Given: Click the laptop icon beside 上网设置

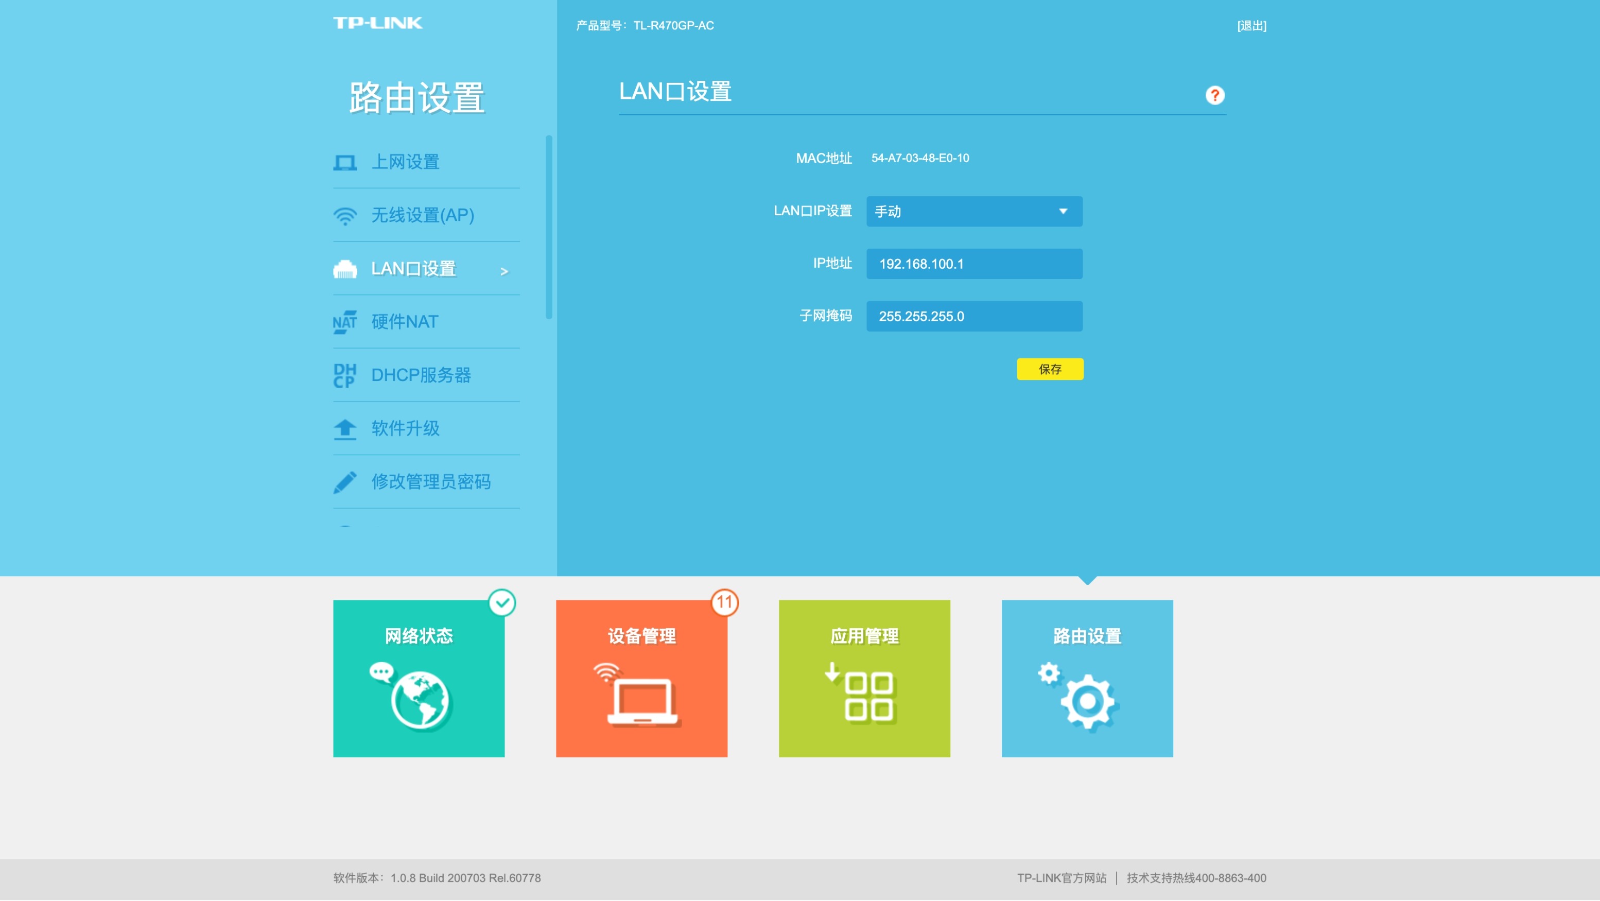Looking at the screenshot, I should pos(345,163).
